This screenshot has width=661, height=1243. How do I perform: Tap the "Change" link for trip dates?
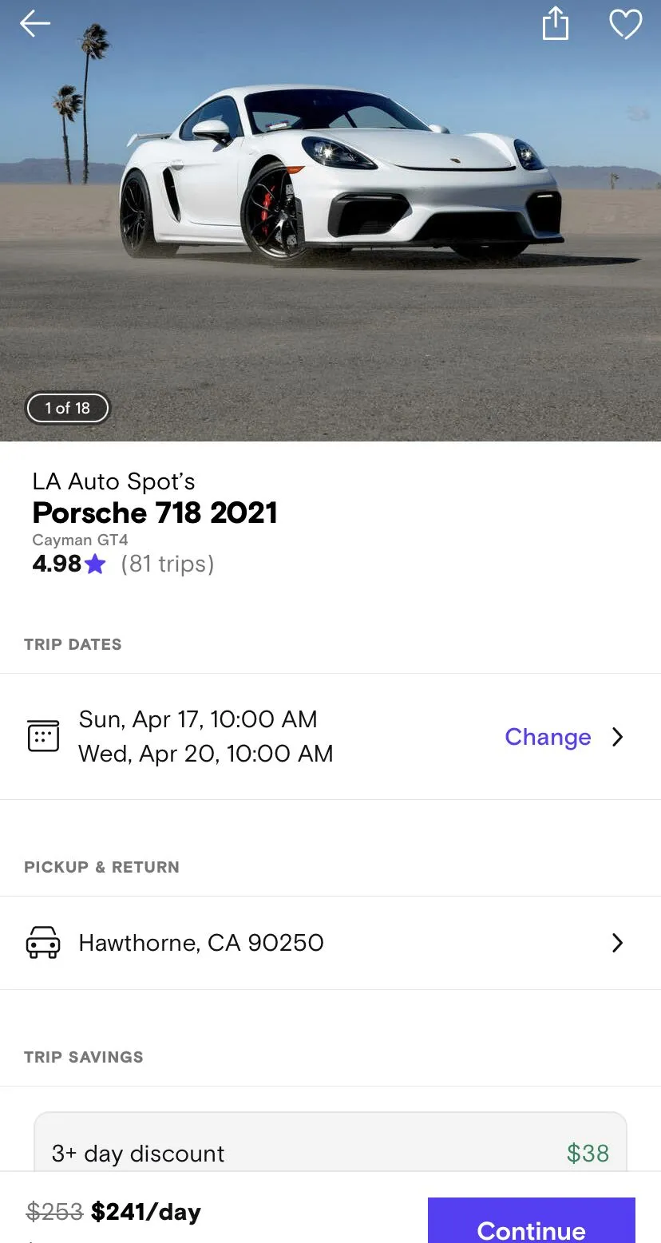548,736
